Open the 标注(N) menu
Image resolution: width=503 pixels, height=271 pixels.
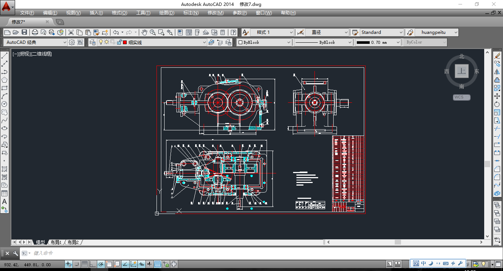tap(191, 13)
